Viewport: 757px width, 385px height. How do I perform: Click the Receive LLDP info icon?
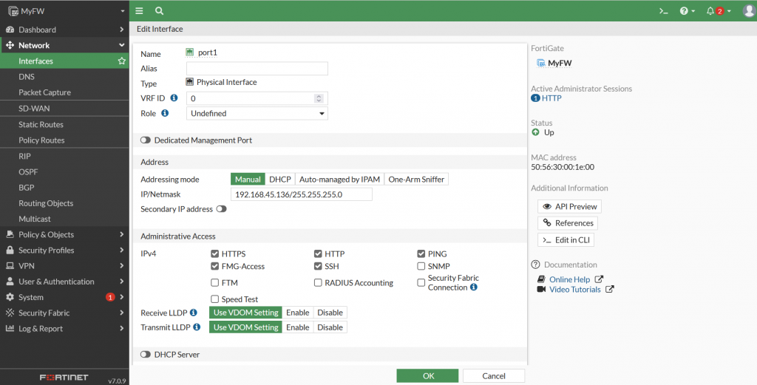[x=194, y=313]
